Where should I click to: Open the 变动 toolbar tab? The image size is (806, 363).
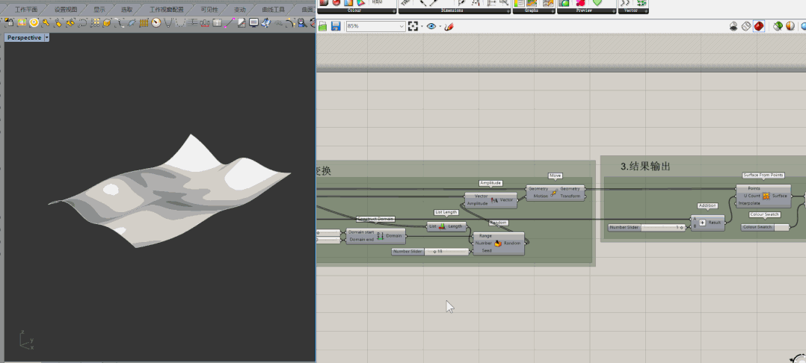click(x=239, y=9)
